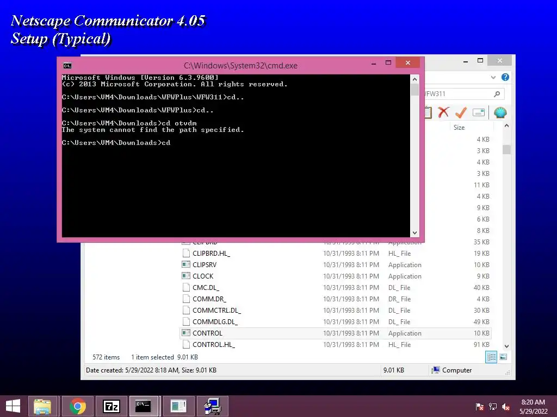Image resolution: width=557 pixels, height=417 pixels.
Task: Click the Explorer file list scrollbar thumb
Action: click(506, 149)
